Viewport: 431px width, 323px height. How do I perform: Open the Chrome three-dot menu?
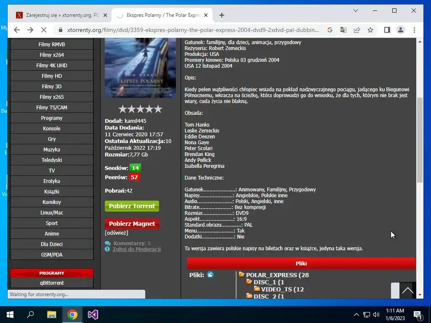pos(414,30)
